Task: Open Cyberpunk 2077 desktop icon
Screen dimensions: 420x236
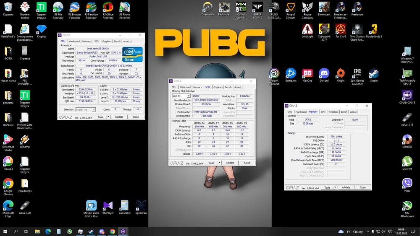Action: (324, 32)
